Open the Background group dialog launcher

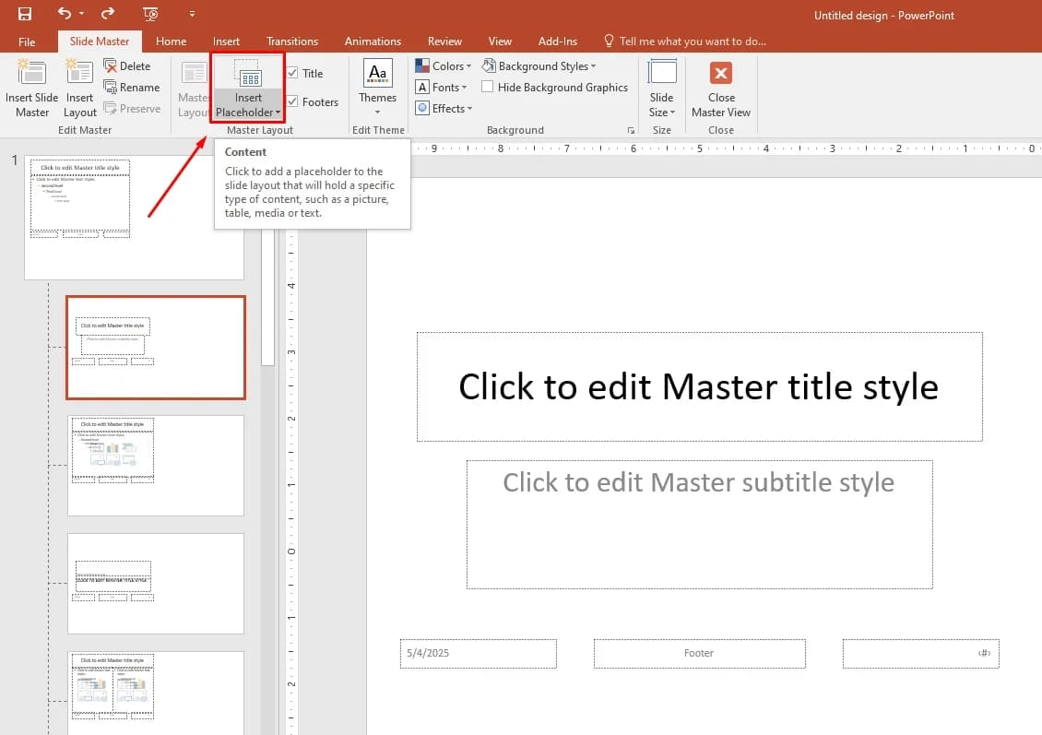(x=631, y=130)
